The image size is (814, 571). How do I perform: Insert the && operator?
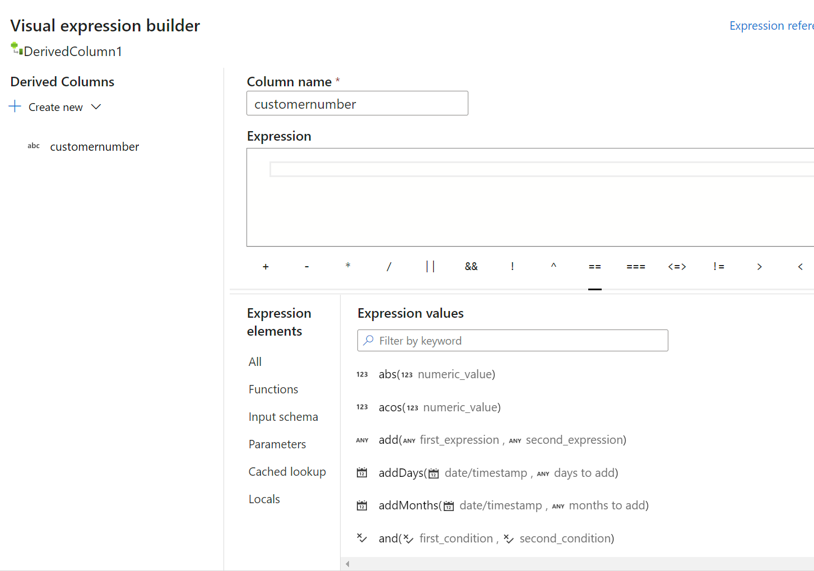point(471,266)
